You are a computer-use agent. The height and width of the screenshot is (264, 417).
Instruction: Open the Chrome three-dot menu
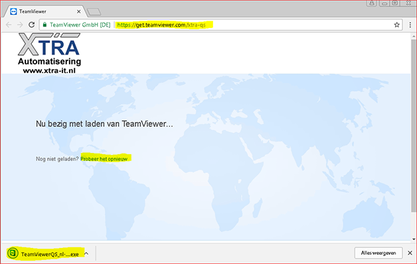(x=410, y=25)
